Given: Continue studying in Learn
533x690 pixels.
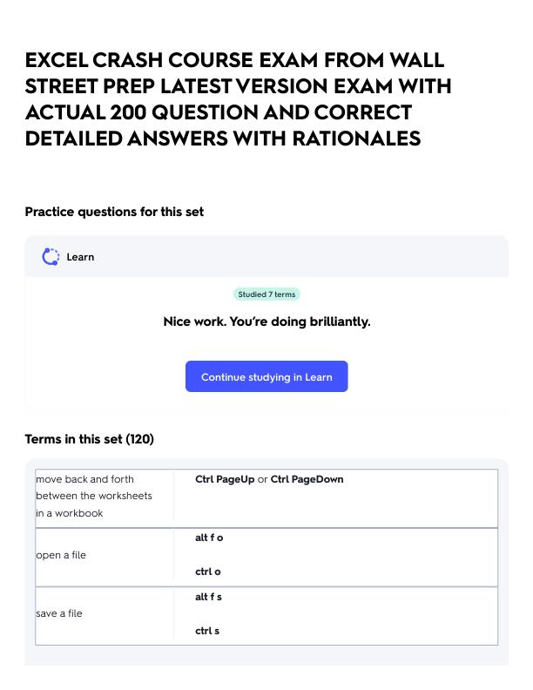Looking at the screenshot, I should [266, 376].
